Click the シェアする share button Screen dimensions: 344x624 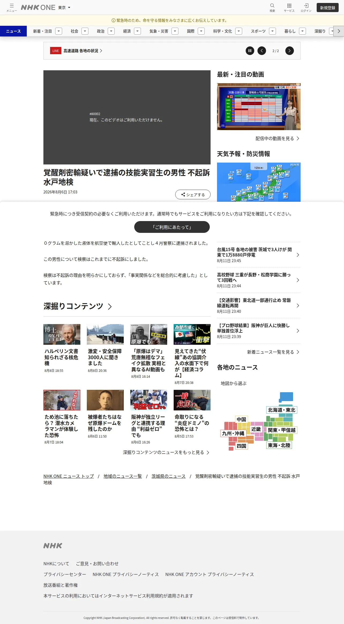click(193, 195)
